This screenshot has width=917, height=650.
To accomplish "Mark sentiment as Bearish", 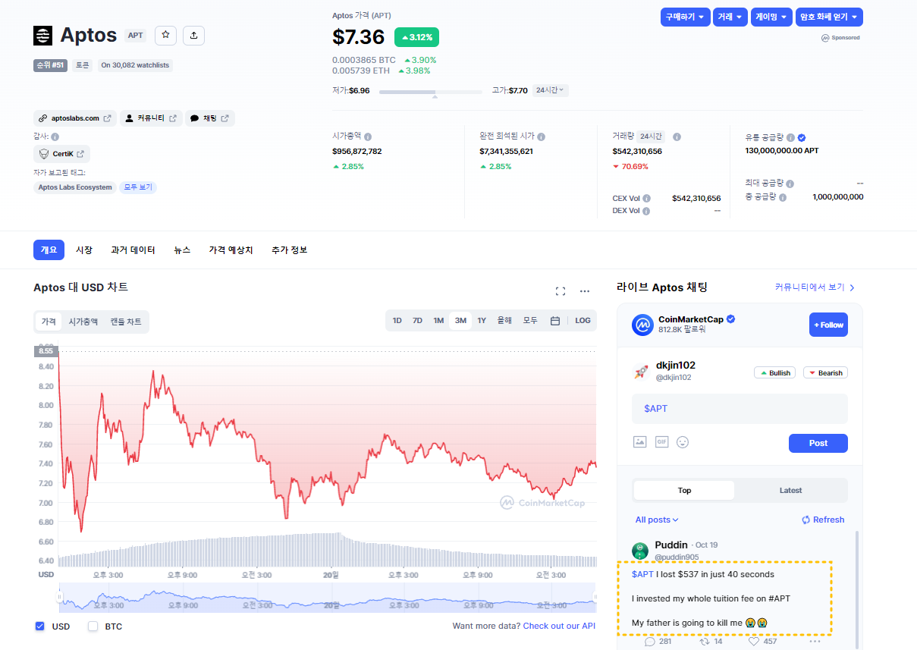I will click(x=825, y=372).
